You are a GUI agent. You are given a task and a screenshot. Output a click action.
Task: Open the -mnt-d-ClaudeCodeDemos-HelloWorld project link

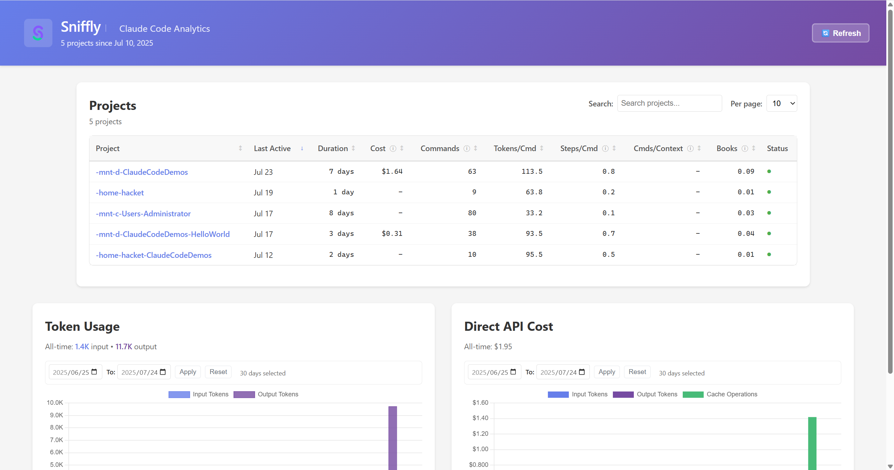[163, 234]
